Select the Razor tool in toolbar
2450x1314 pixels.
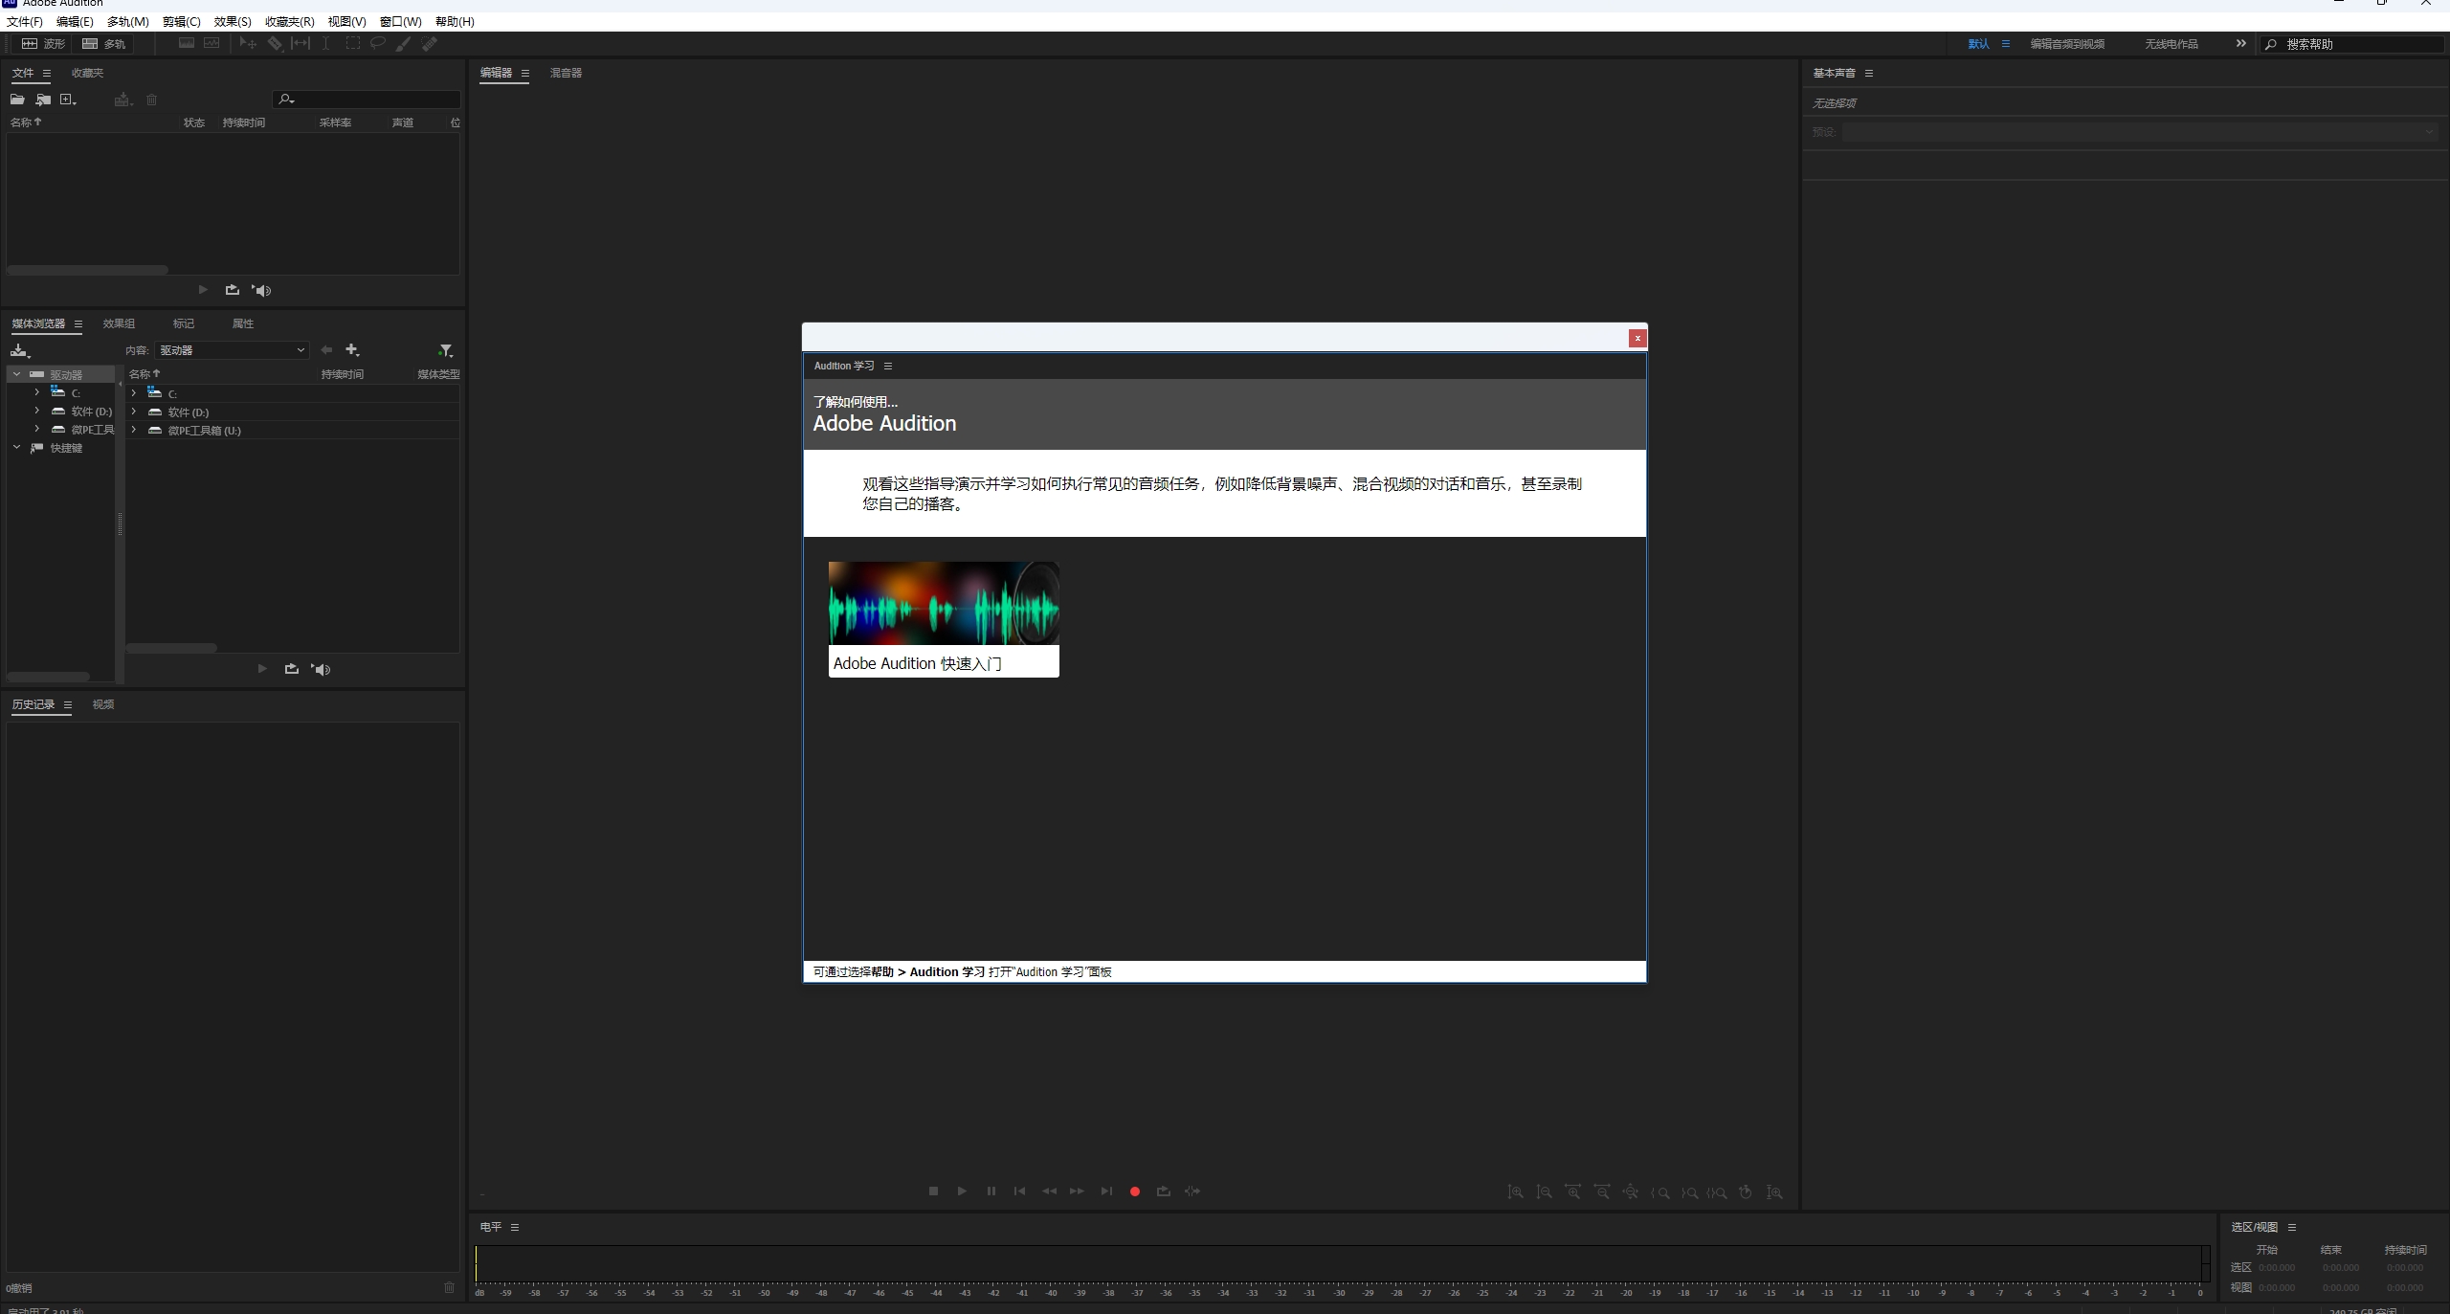275,44
